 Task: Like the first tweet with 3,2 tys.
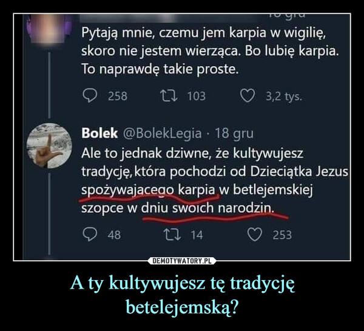click(x=248, y=96)
